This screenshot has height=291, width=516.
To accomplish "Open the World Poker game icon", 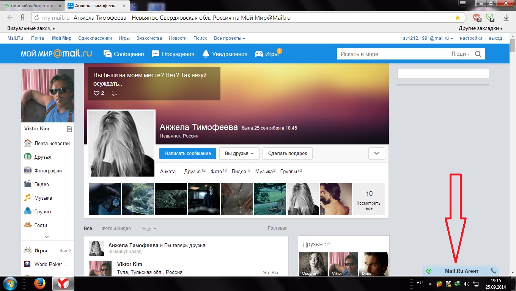I will coord(27,264).
